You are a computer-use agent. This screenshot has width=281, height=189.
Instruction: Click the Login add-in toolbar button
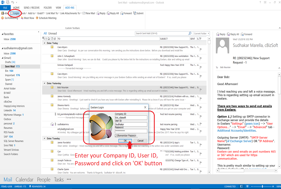pyautogui.click(x=15, y=13)
